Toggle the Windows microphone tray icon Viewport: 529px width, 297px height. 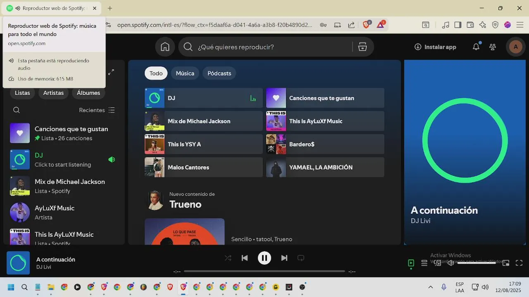pos(444,287)
